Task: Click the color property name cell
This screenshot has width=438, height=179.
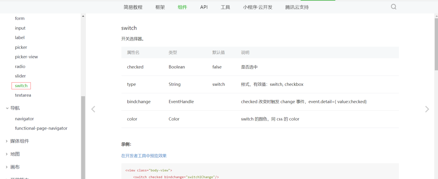Action: pyautogui.click(x=132, y=119)
